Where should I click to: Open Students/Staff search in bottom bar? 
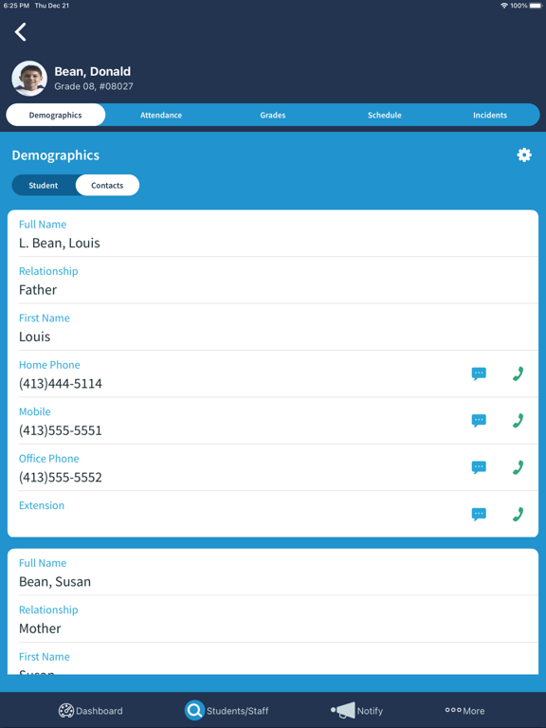227,710
